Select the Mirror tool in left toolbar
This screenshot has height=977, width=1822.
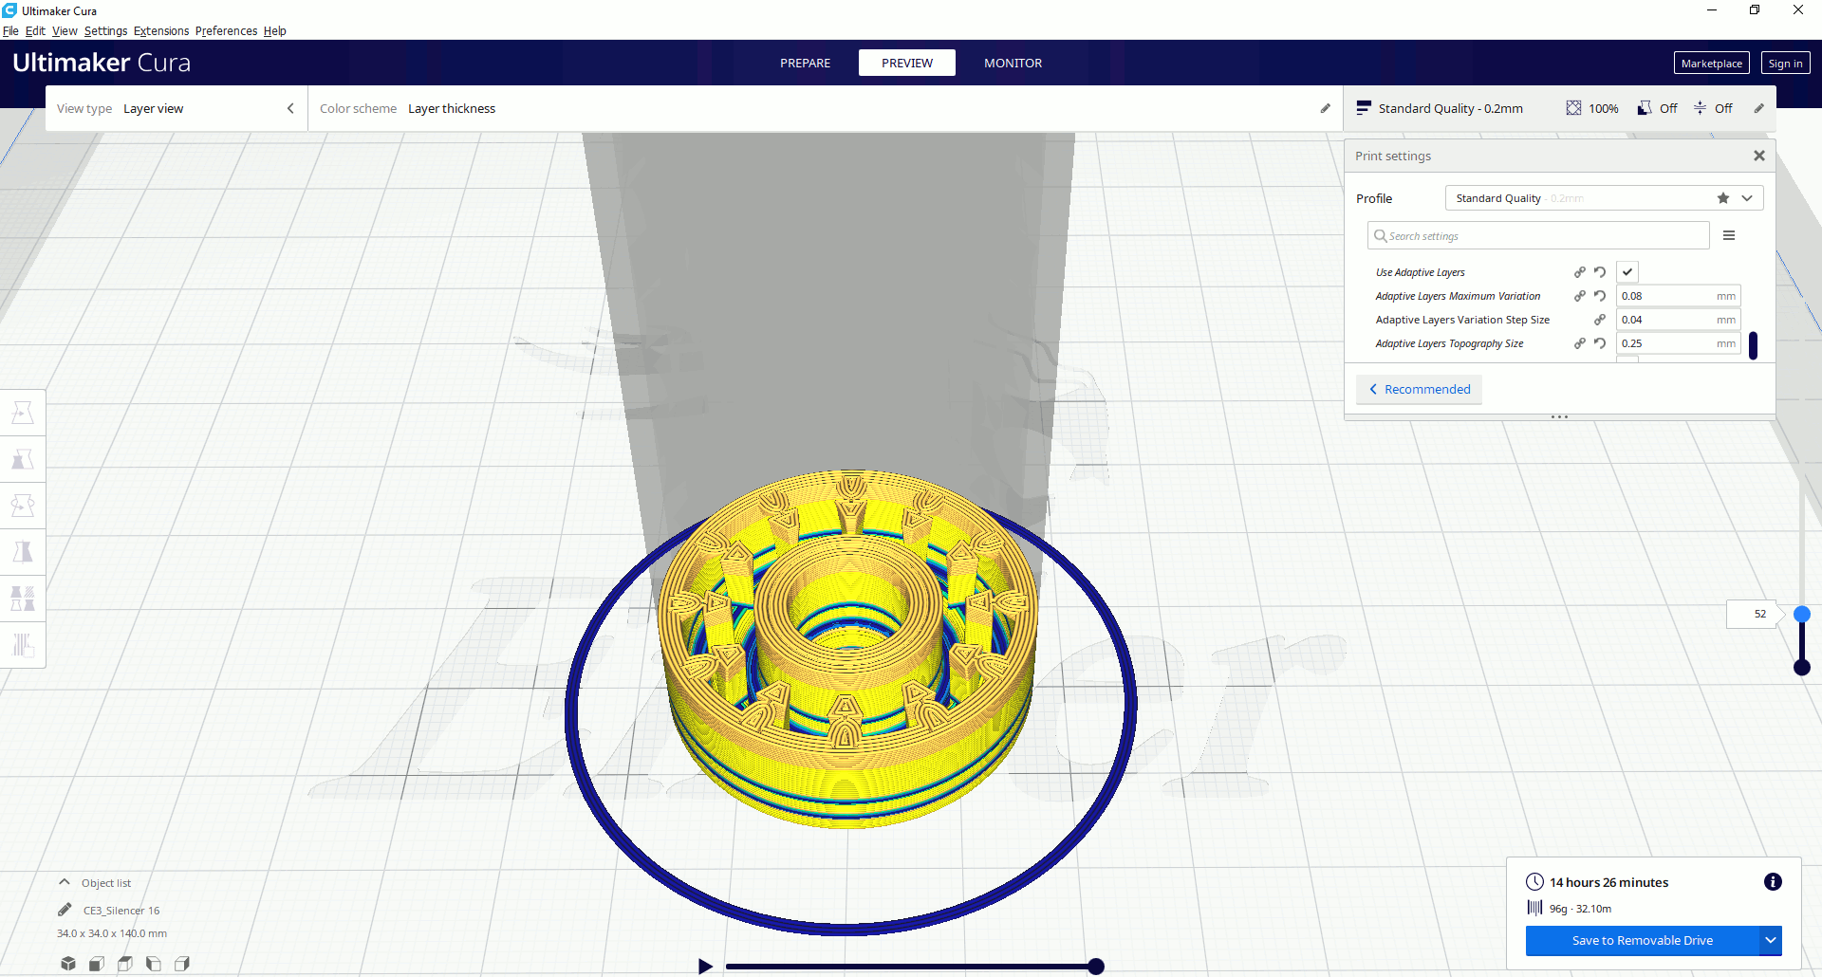point(23,552)
